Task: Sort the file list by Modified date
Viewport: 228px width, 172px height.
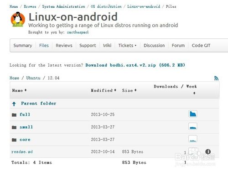Action: coord(104,90)
